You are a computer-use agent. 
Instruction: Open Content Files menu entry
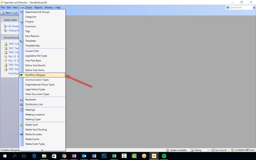point(42,51)
